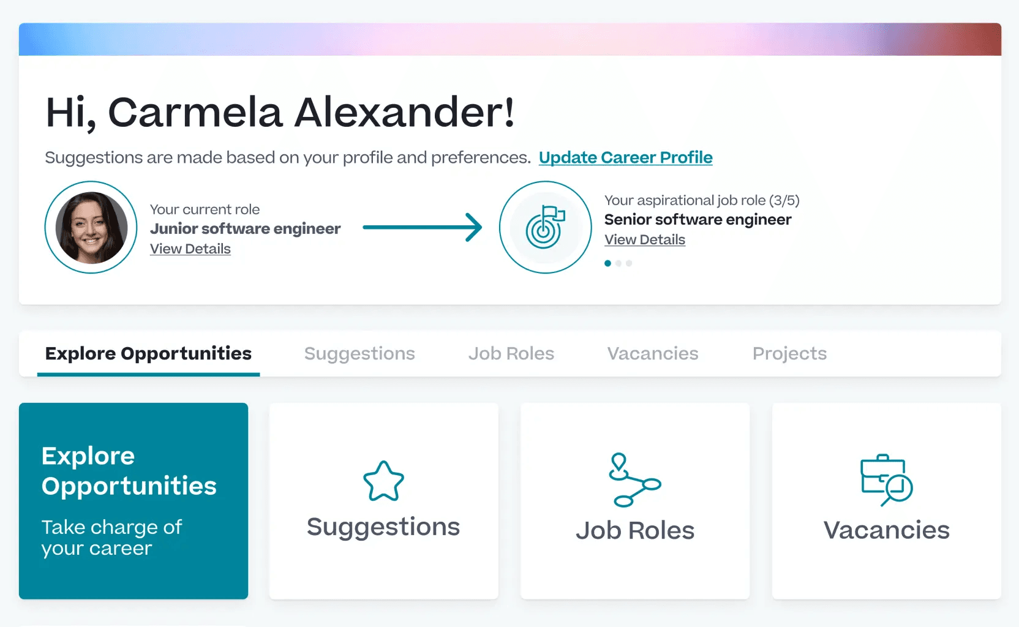1019x627 pixels.
Task: Select the second carousel pagination dot
Action: [x=619, y=263]
